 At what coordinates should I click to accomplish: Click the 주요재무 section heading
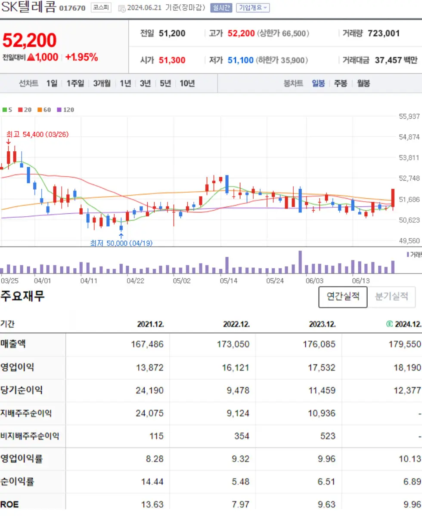pyautogui.click(x=22, y=296)
